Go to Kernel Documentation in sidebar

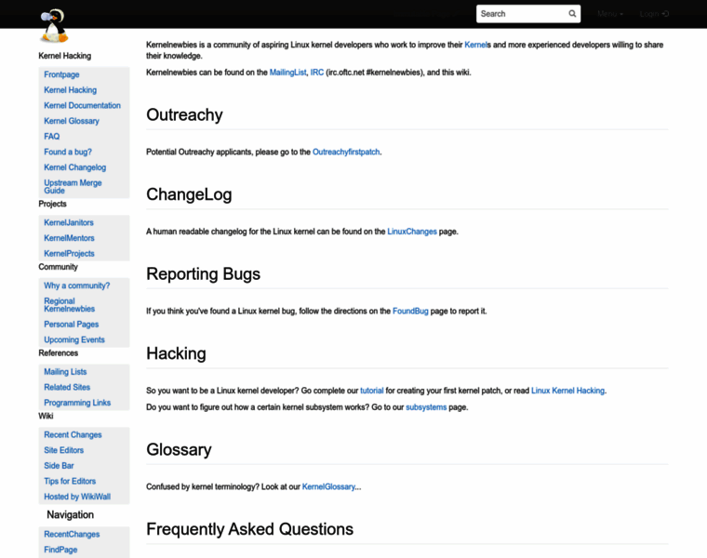(82, 105)
